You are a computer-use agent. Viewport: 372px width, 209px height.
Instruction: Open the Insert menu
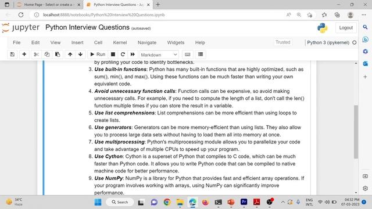[77, 42]
